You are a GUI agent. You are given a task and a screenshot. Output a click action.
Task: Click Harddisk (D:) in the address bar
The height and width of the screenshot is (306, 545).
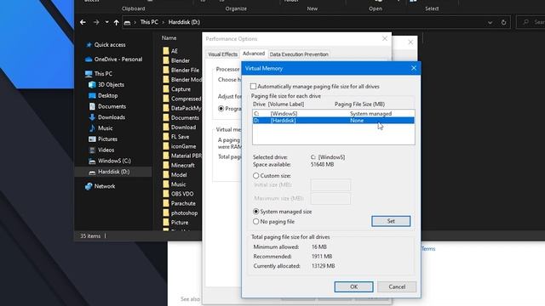coord(184,22)
